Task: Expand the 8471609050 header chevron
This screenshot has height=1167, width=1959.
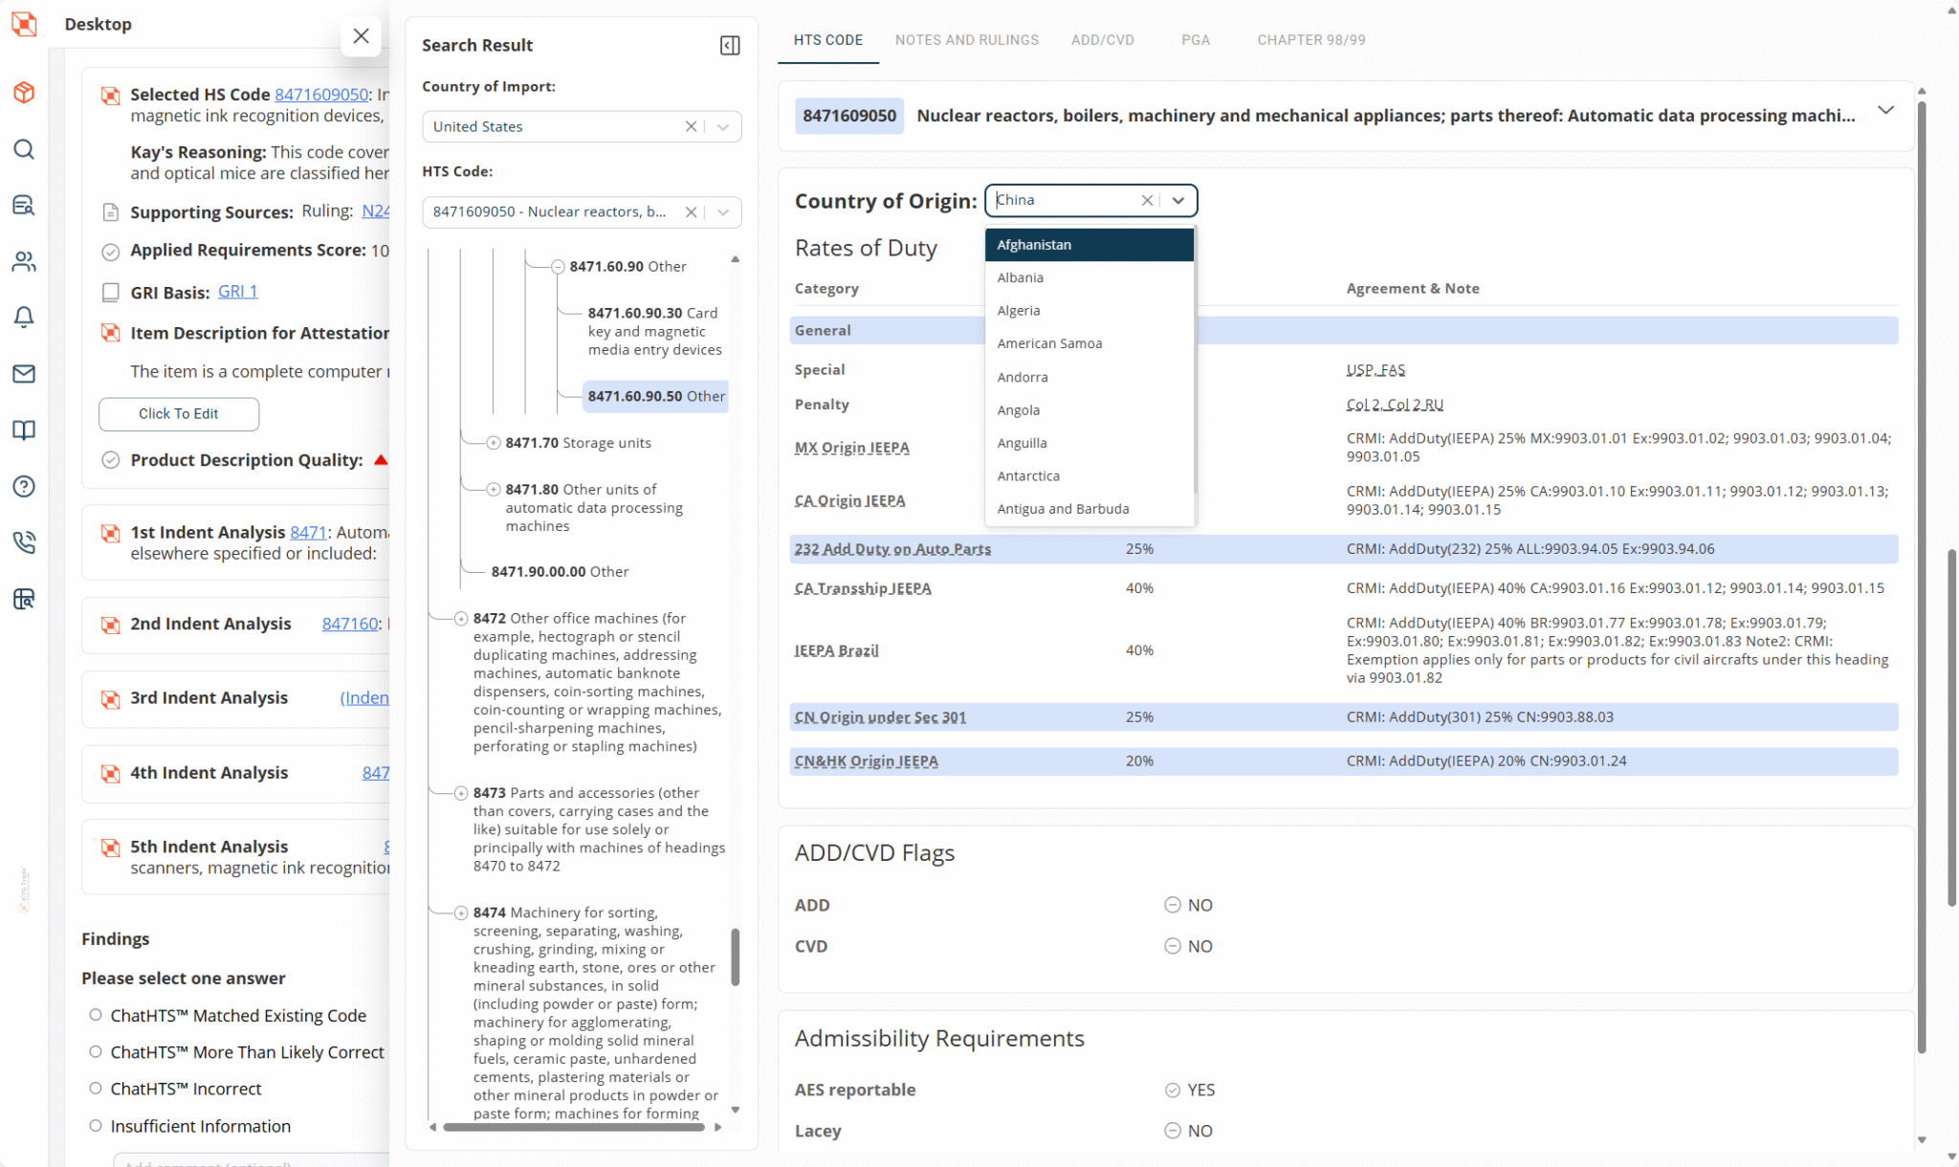Action: [1885, 111]
